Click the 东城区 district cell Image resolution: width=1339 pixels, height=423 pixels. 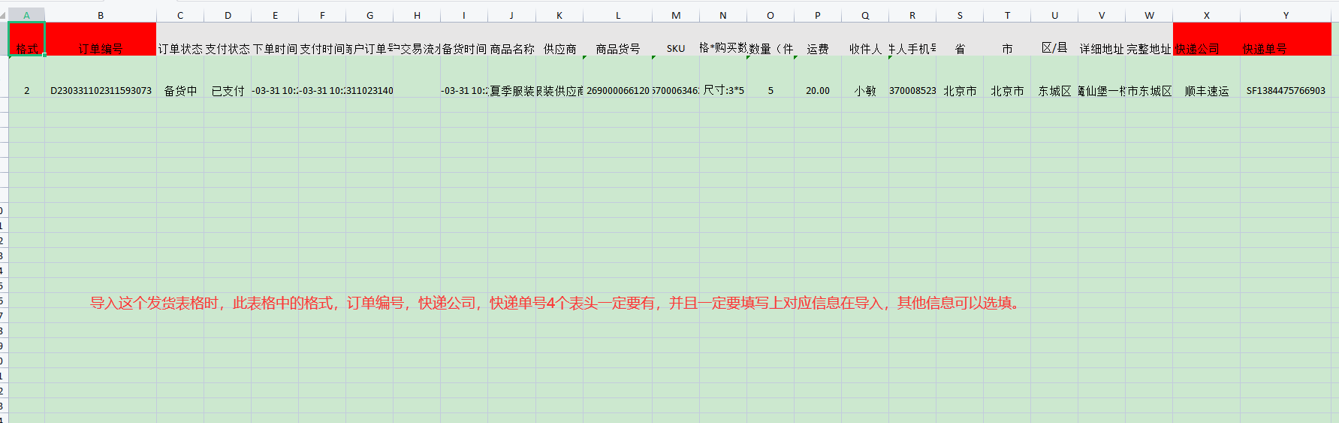point(1054,90)
